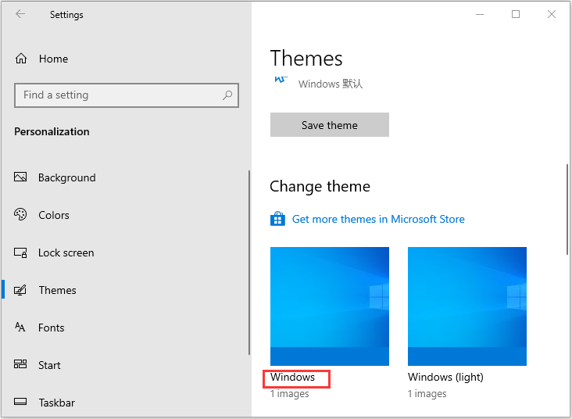Click the search magnifier icon

(x=227, y=95)
